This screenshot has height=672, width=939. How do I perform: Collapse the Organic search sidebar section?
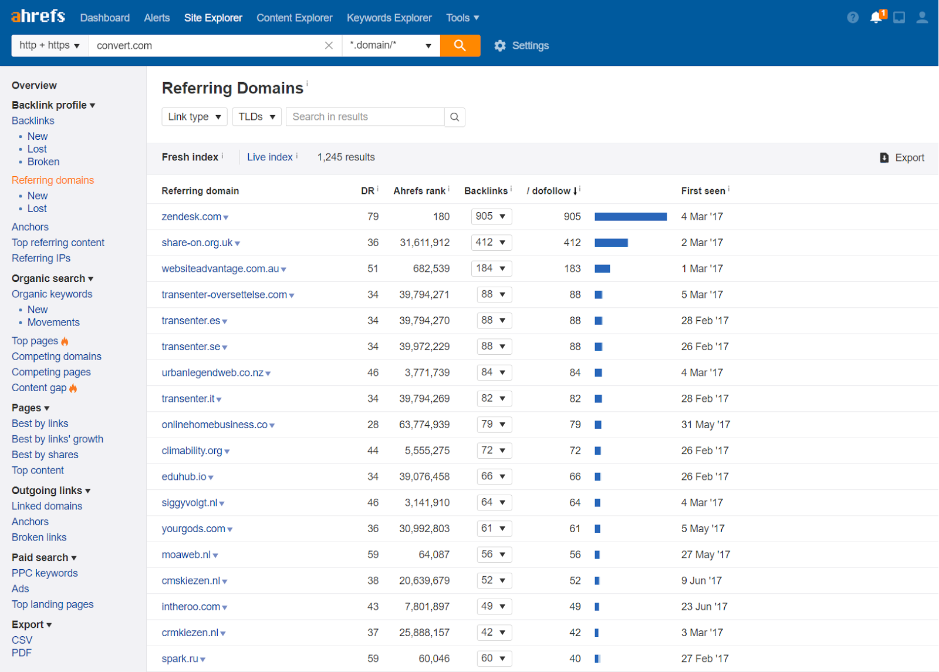click(53, 278)
